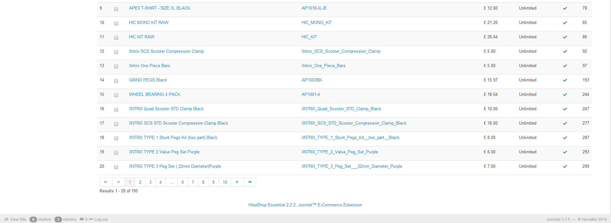This screenshot has height=223, width=611.
Task: Toggle published checkmark for APEX T-SHIRT row
Action: pyautogui.click(x=565, y=8)
